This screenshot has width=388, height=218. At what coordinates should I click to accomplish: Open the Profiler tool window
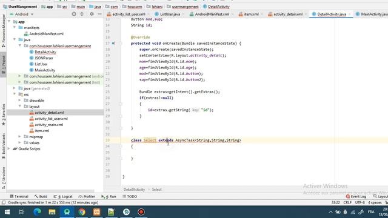click(87, 196)
